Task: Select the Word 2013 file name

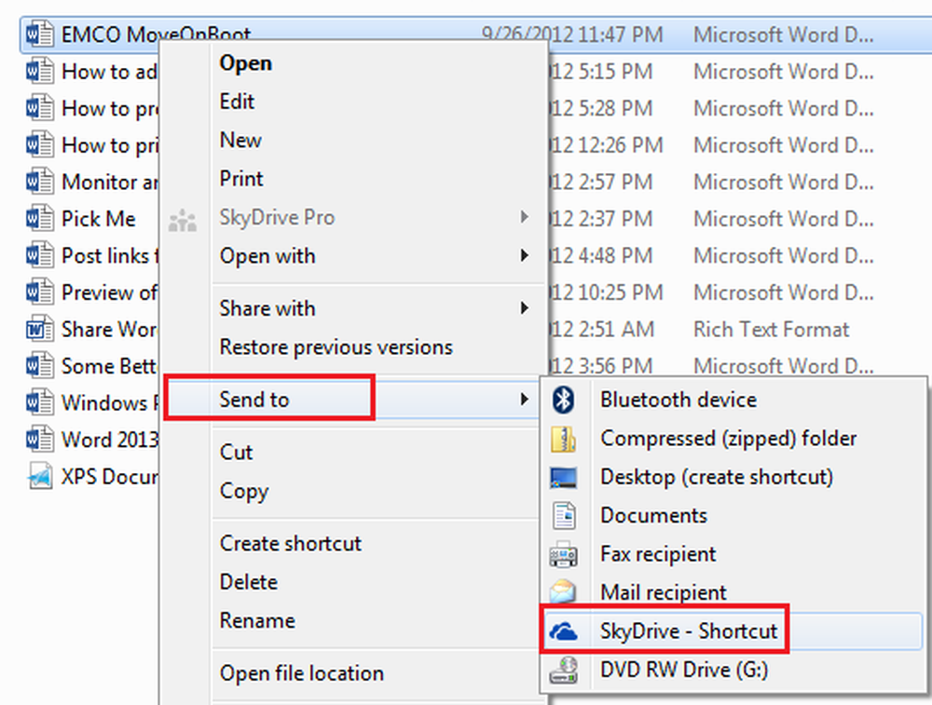Action: 110,440
